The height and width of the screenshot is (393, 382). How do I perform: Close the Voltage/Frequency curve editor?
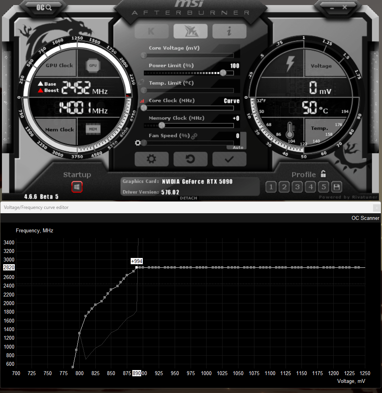coord(376,207)
